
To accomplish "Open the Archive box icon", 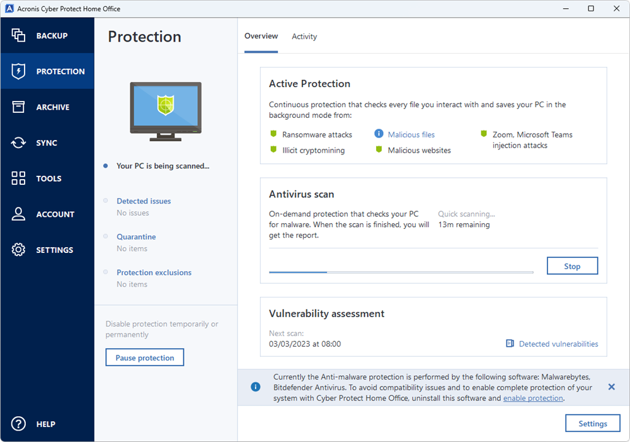I will point(18,107).
